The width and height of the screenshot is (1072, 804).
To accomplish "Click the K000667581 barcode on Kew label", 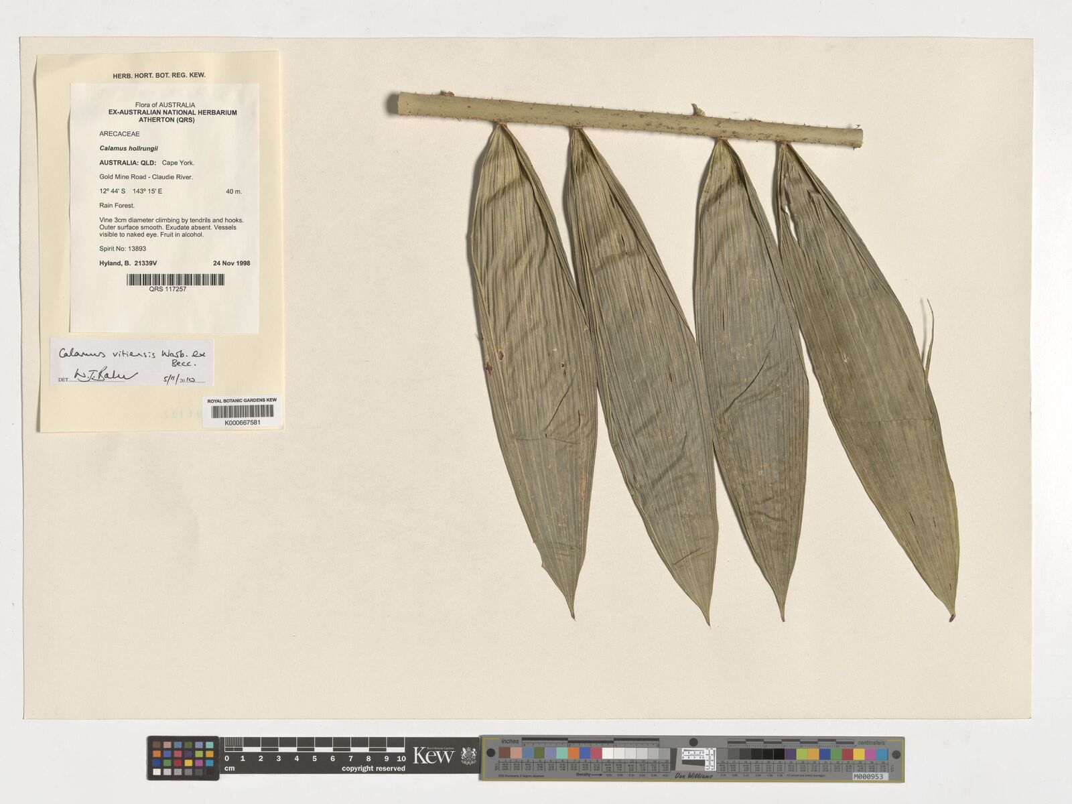I will click(242, 413).
